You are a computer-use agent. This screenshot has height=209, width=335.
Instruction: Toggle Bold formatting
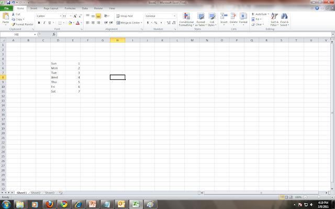point(39,22)
